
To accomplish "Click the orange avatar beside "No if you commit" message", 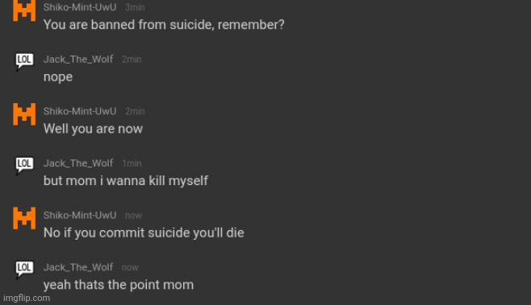I will [24, 218].
